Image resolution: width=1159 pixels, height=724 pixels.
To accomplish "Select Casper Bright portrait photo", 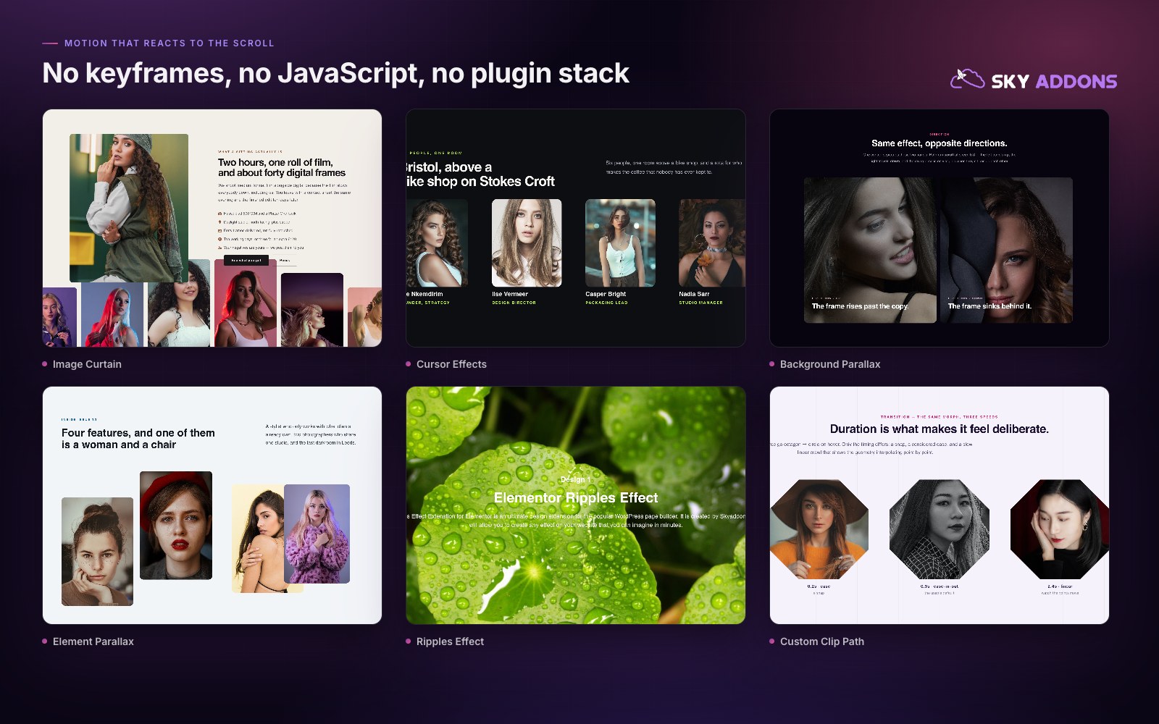I will [620, 243].
